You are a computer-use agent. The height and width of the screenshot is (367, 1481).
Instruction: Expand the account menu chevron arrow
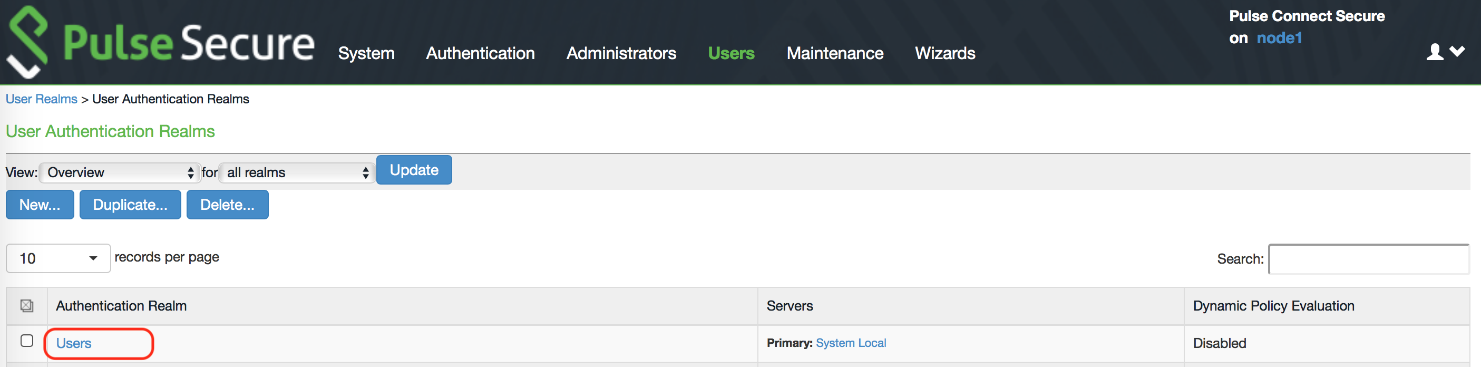pyautogui.click(x=1457, y=52)
